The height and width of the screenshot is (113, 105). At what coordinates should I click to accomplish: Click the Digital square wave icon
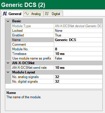(x=47, y=14)
